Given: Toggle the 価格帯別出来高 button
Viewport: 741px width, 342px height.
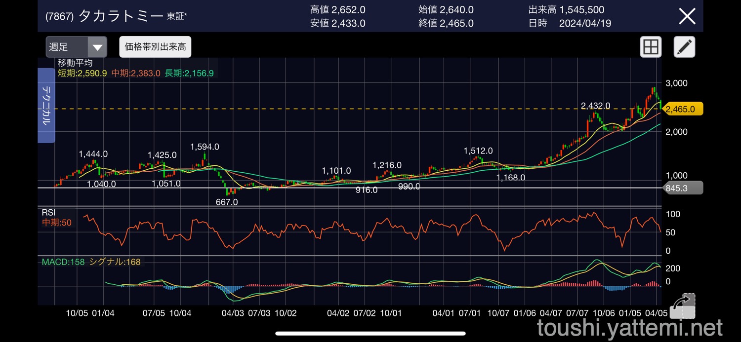Looking at the screenshot, I should (x=155, y=47).
